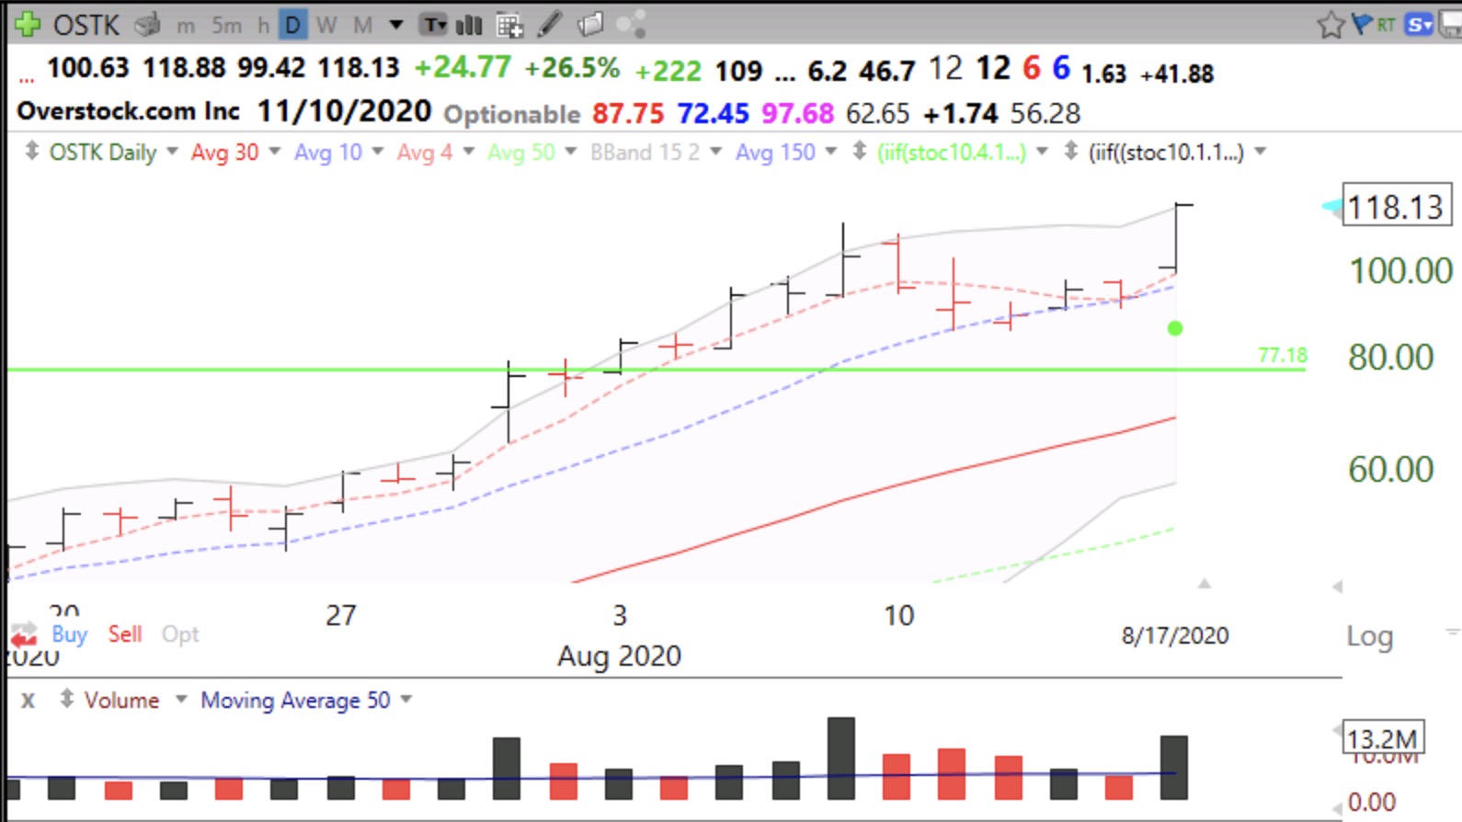Click the Optionable label
1462x822 pixels.
(512, 114)
